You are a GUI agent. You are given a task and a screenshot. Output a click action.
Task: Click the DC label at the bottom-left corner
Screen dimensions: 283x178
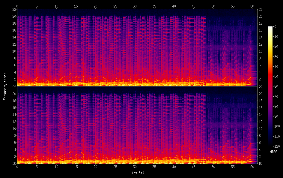click(13, 164)
